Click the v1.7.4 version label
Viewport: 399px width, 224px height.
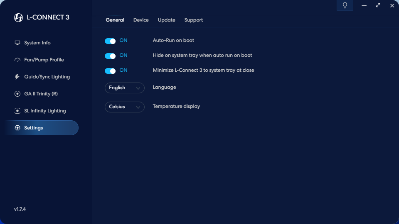pos(20,209)
